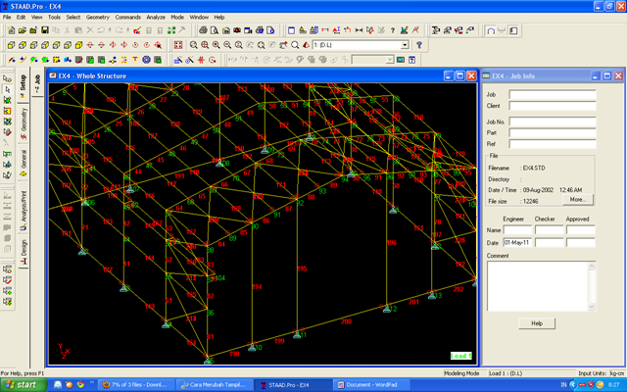Open the File menu
This screenshot has height=392, width=627.
tap(7, 18)
